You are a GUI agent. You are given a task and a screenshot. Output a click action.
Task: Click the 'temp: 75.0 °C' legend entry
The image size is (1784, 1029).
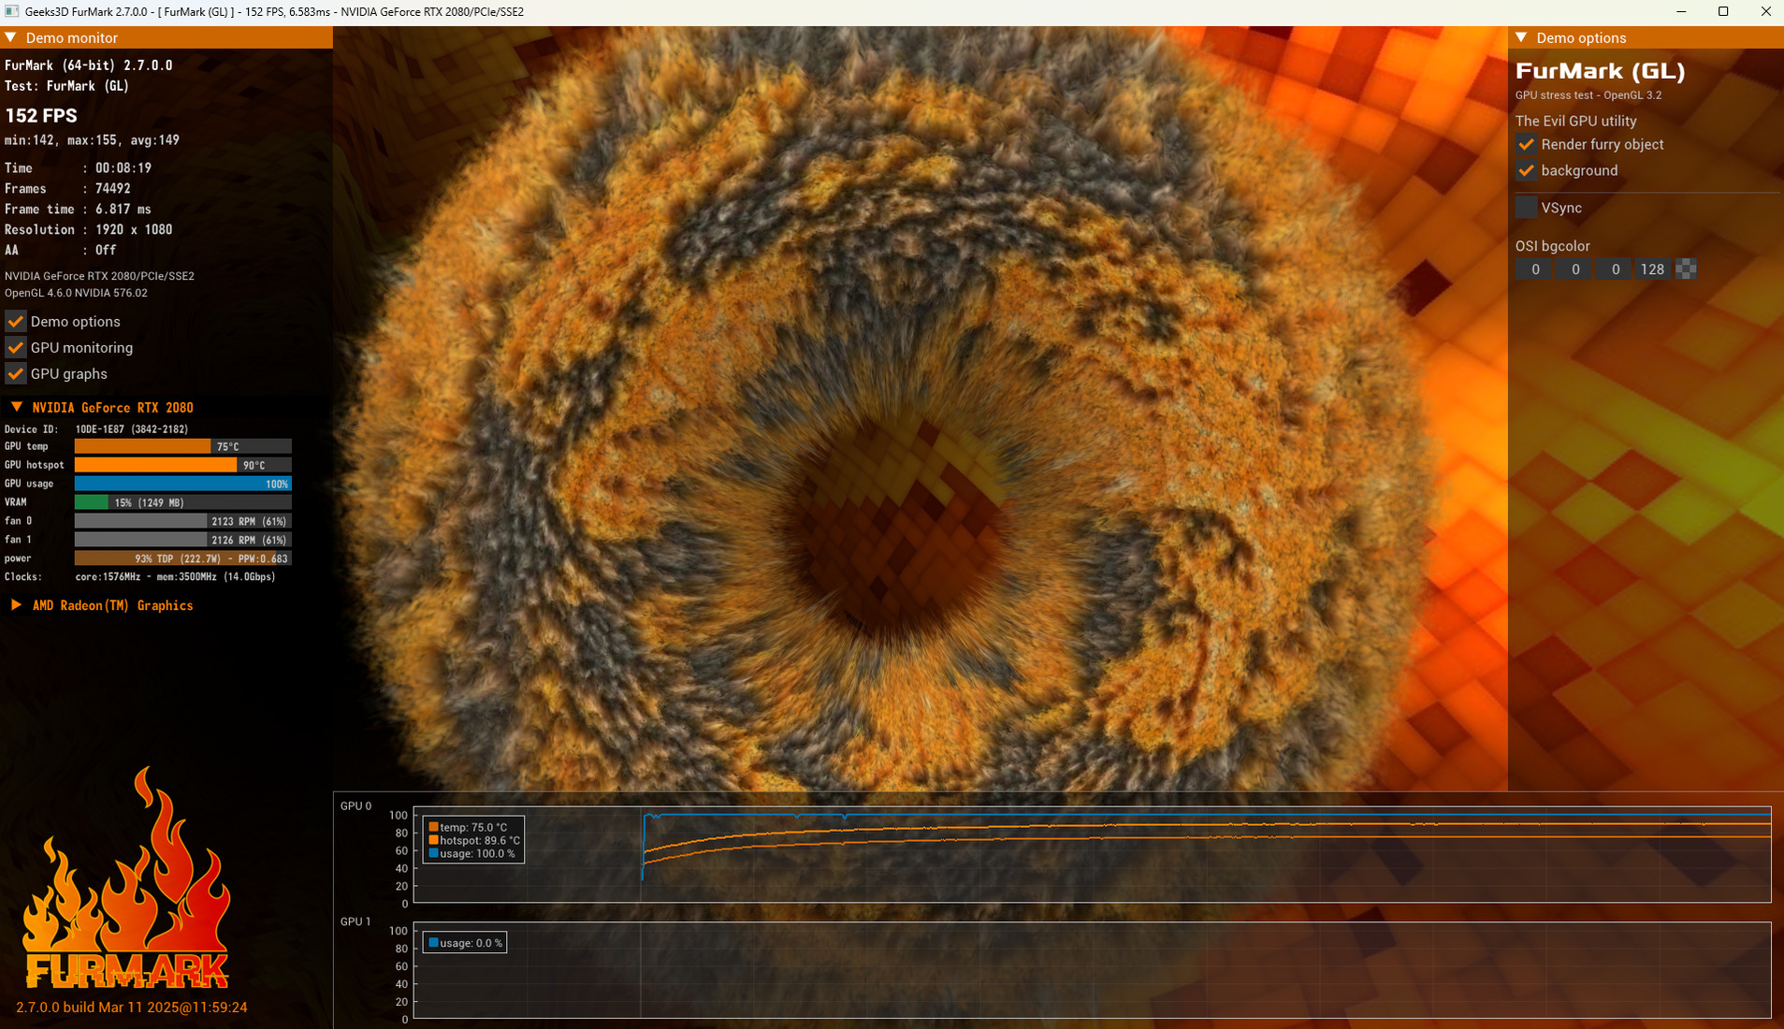point(468,827)
